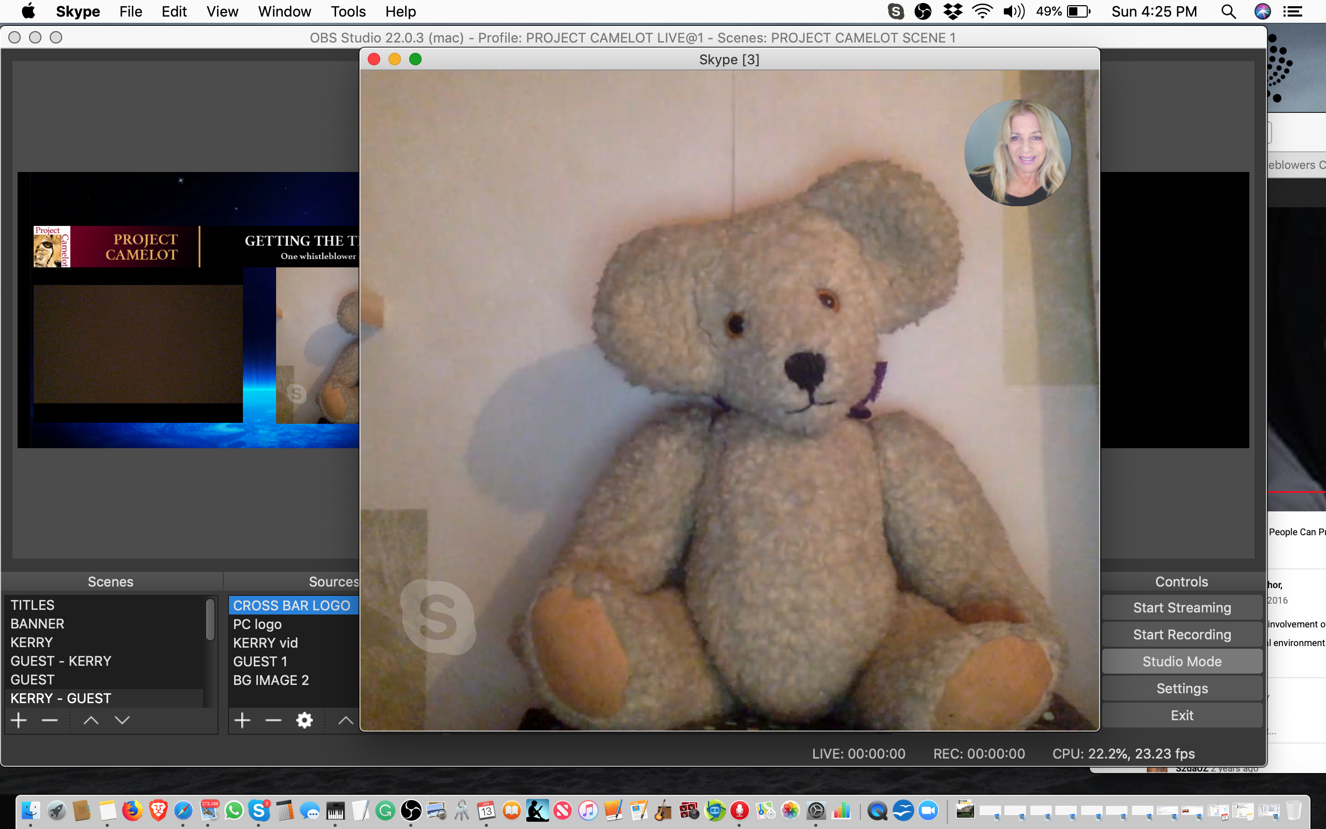The image size is (1326, 829).
Task: Open QuickTime Player from the dock
Action: (877, 810)
